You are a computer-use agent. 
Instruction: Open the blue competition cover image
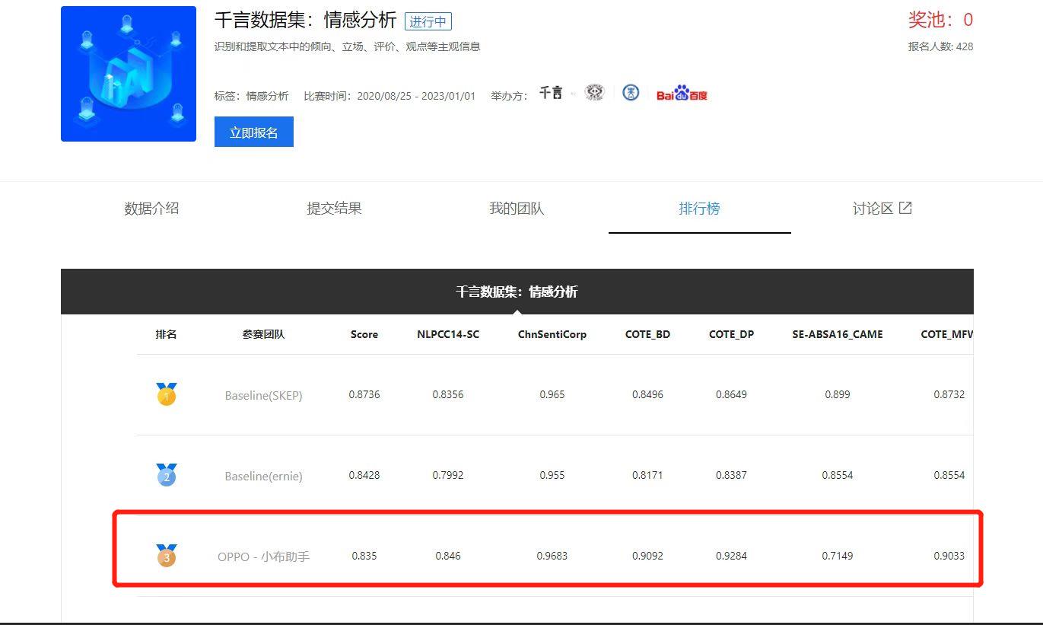(x=129, y=74)
